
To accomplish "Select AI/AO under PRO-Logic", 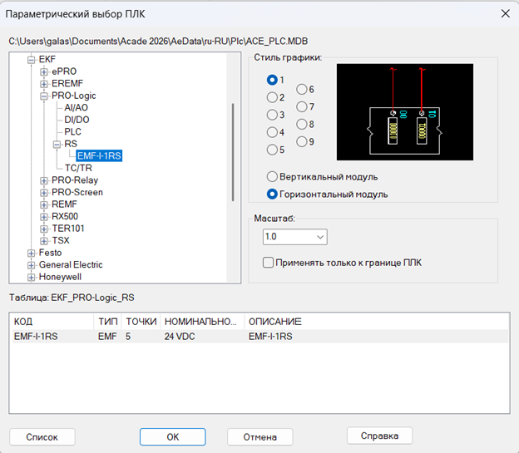I will pyautogui.click(x=77, y=107).
